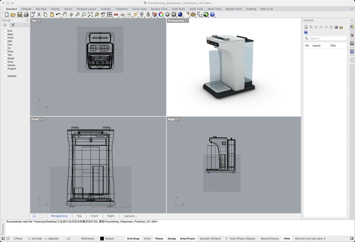
Task: Open the Millimeters units selector in the status bar
Action: pyautogui.click(x=88, y=239)
